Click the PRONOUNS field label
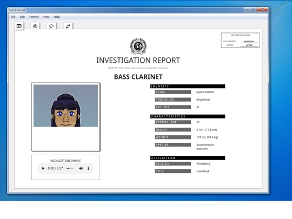The image size is (292, 219). (x=173, y=99)
